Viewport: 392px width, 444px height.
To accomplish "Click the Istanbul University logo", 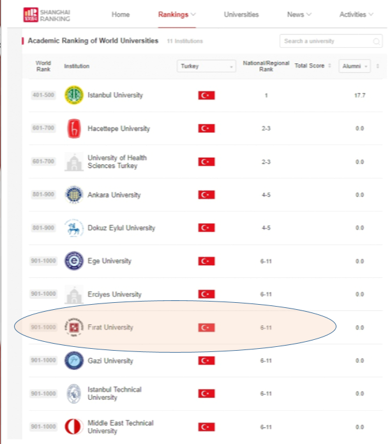I will (x=74, y=95).
